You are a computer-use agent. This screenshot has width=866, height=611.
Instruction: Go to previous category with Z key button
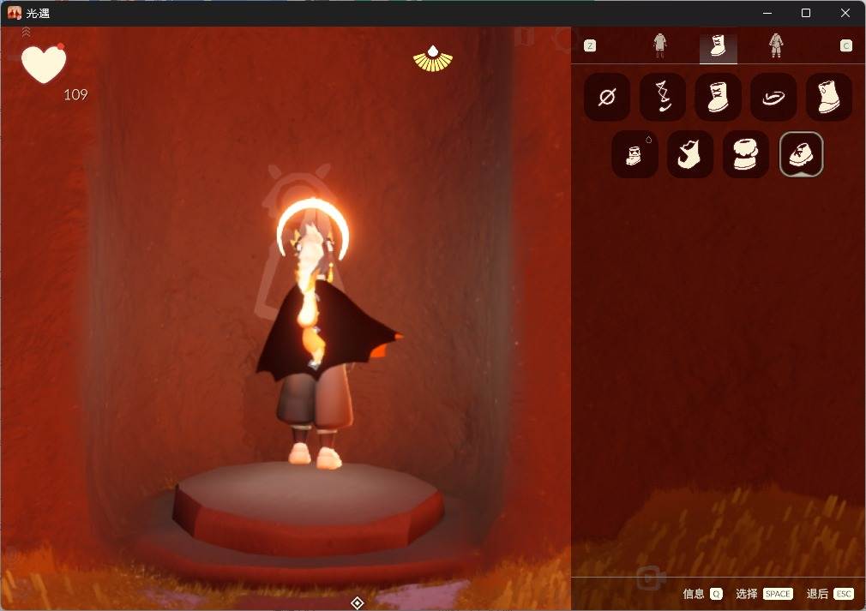590,45
